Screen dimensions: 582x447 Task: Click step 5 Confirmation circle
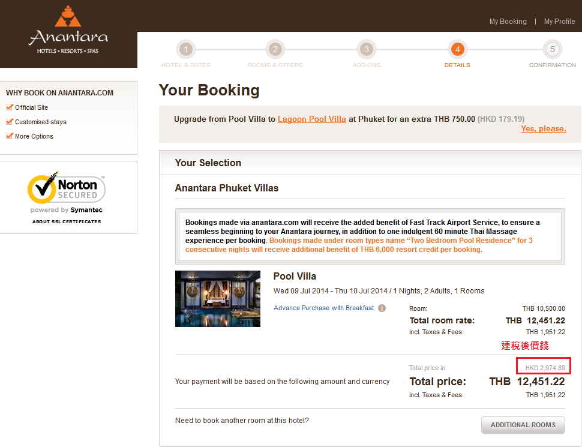[552, 49]
